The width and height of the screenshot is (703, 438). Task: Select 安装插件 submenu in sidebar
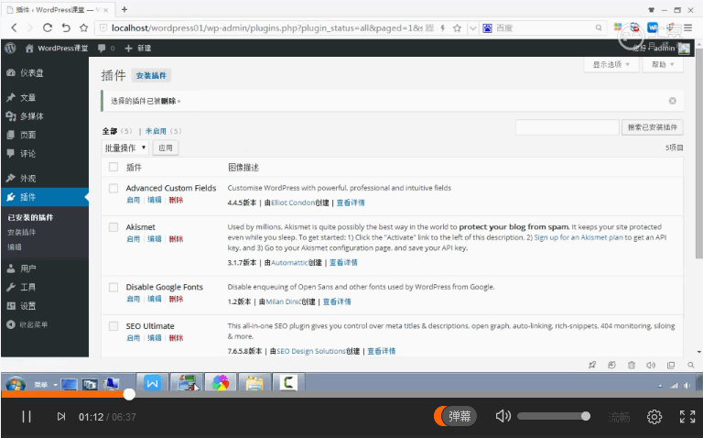pos(22,232)
